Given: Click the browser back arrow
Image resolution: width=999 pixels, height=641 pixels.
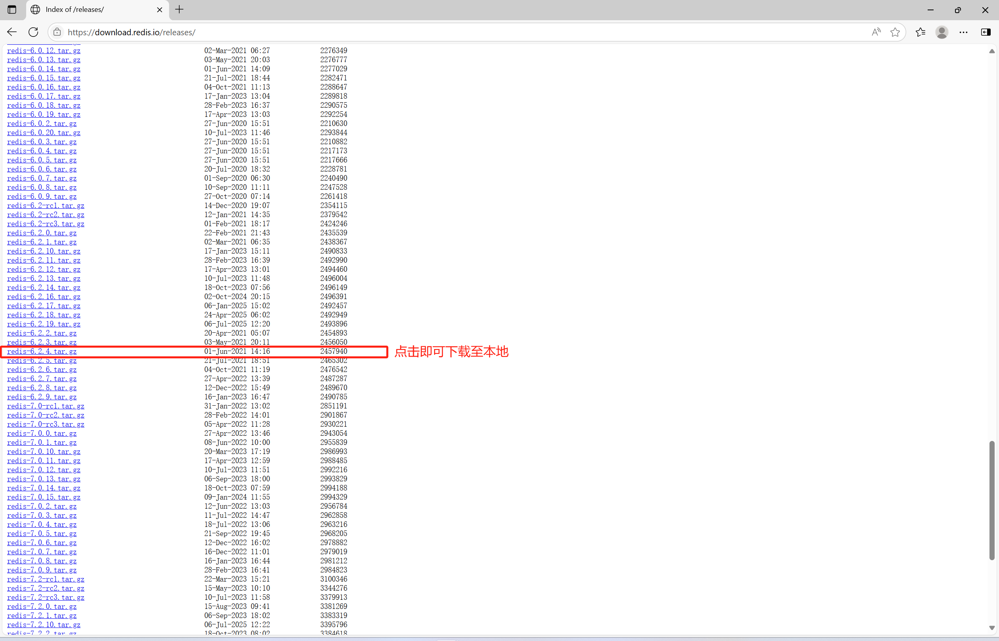Looking at the screenshot, I should click(11, 32).
